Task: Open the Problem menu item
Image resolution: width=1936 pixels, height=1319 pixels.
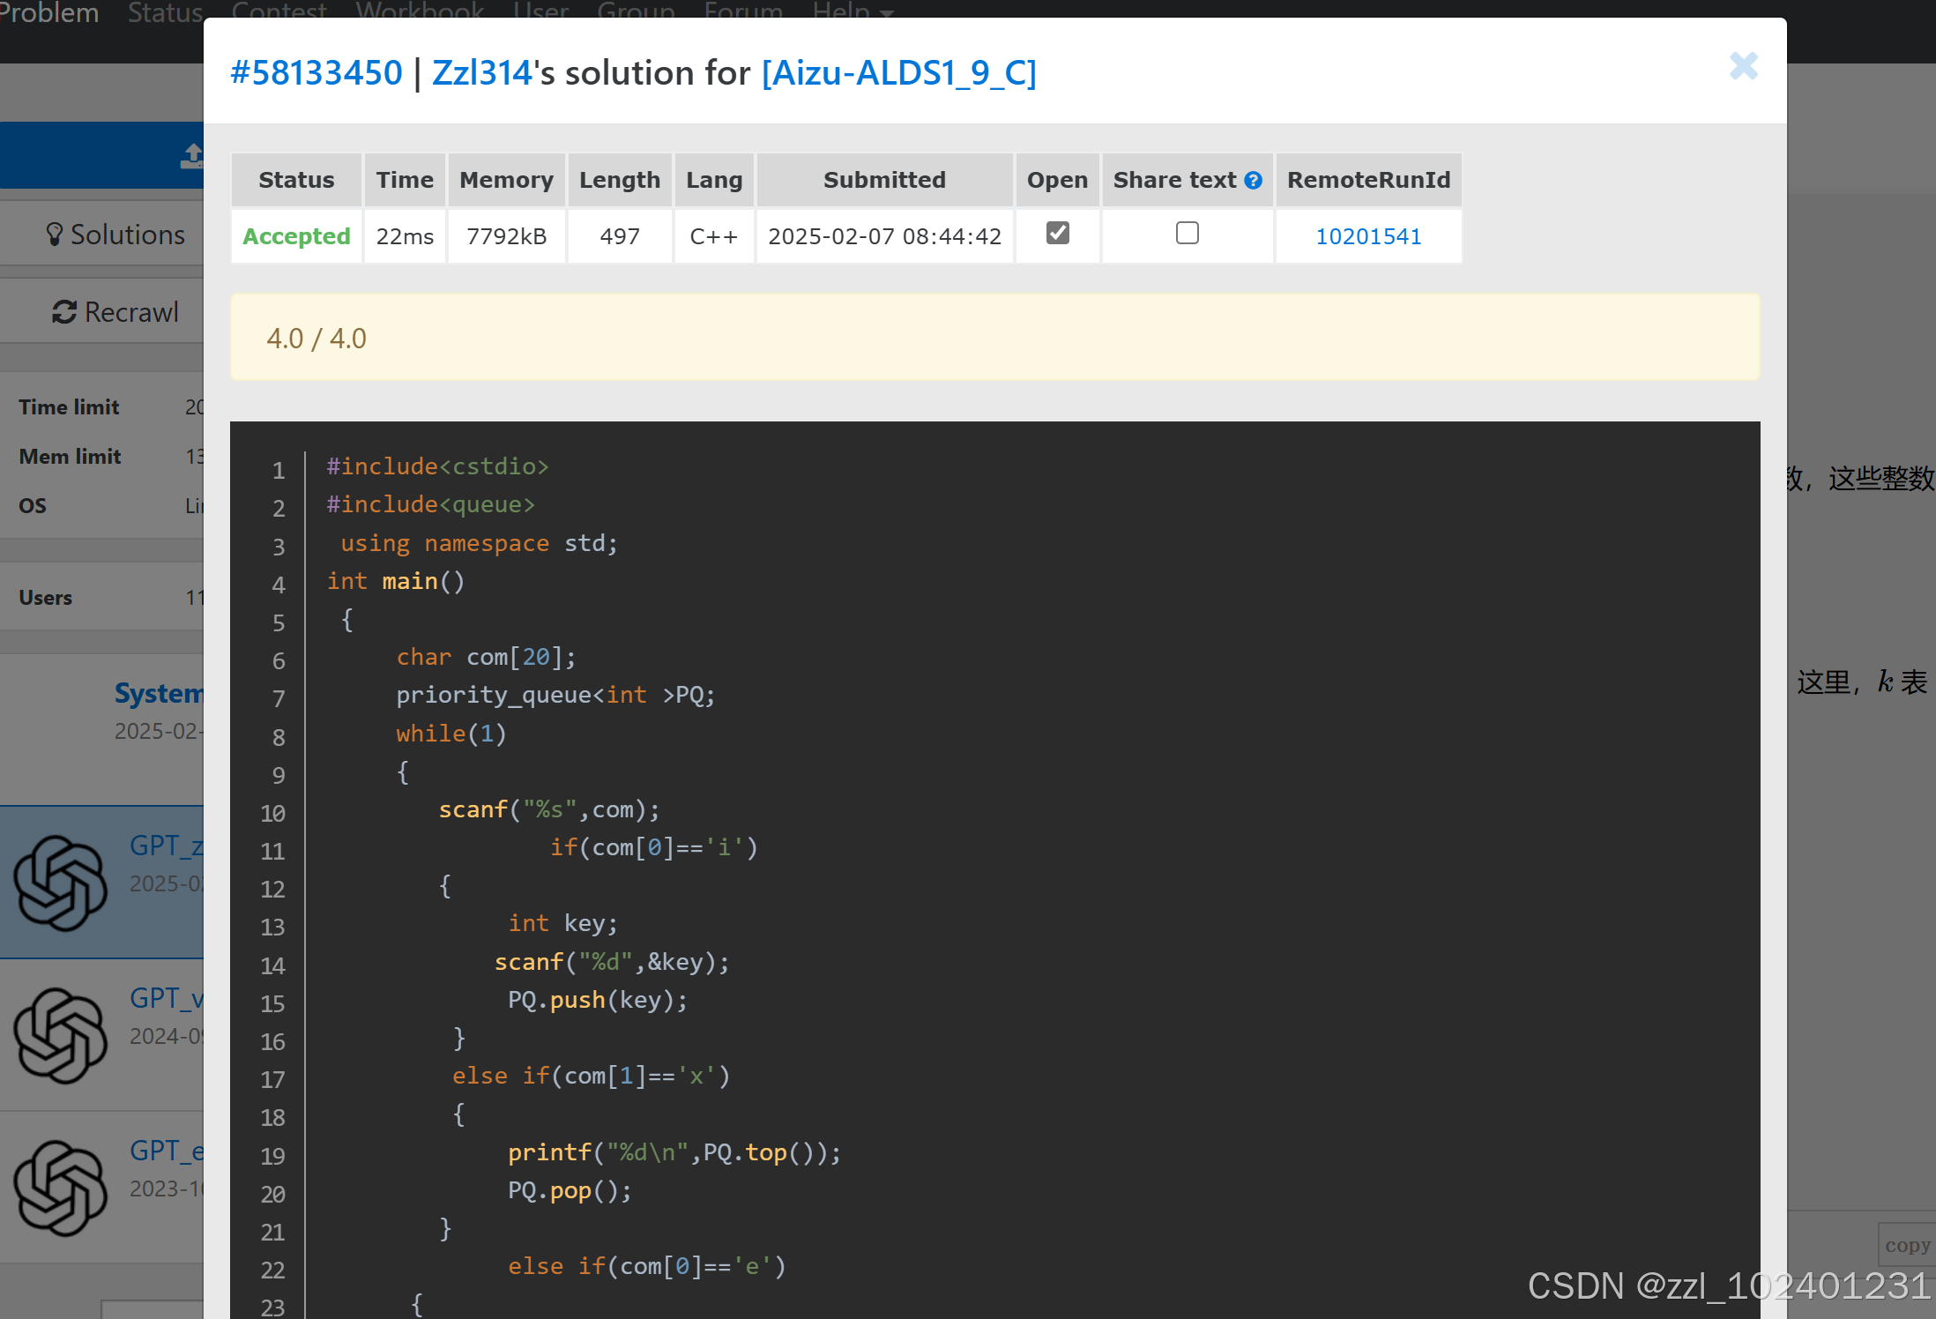Action: (x=49, y=12)
